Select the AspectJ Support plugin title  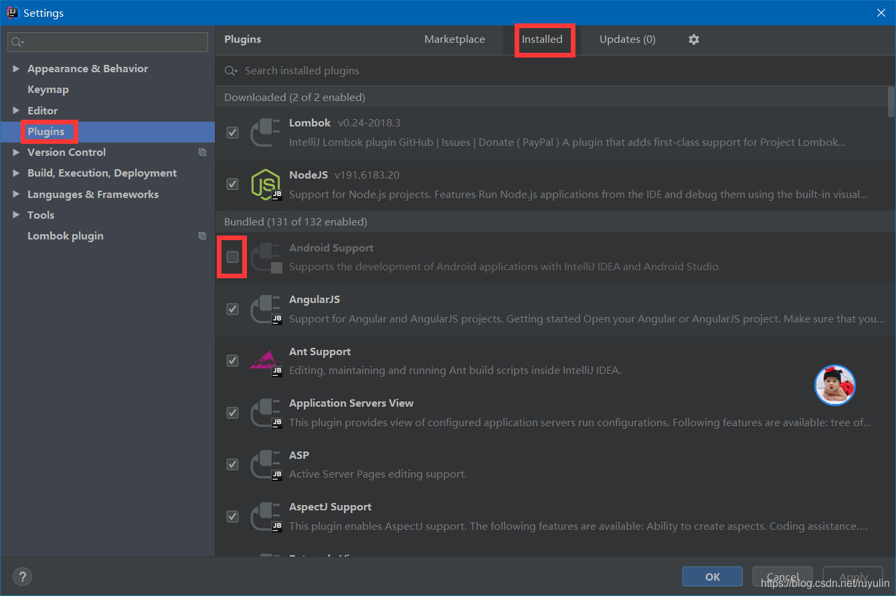330,507
